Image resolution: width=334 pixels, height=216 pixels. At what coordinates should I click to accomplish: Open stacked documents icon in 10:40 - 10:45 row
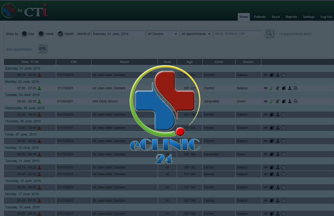[272, 128]
